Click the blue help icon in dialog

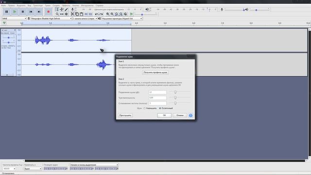point(190,115)
